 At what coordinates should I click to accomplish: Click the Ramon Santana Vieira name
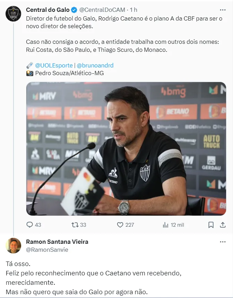click(57, 242)
